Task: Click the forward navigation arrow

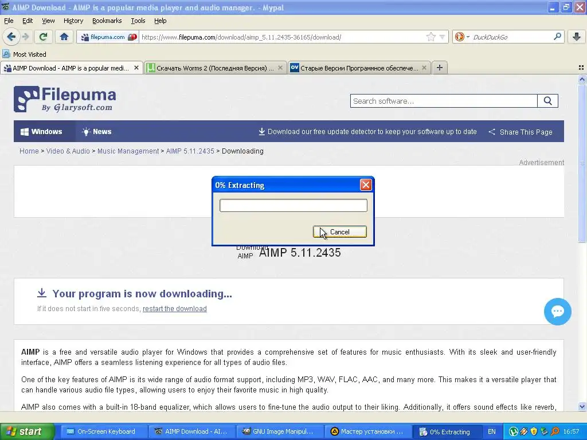Action: (x=25, y=37)
